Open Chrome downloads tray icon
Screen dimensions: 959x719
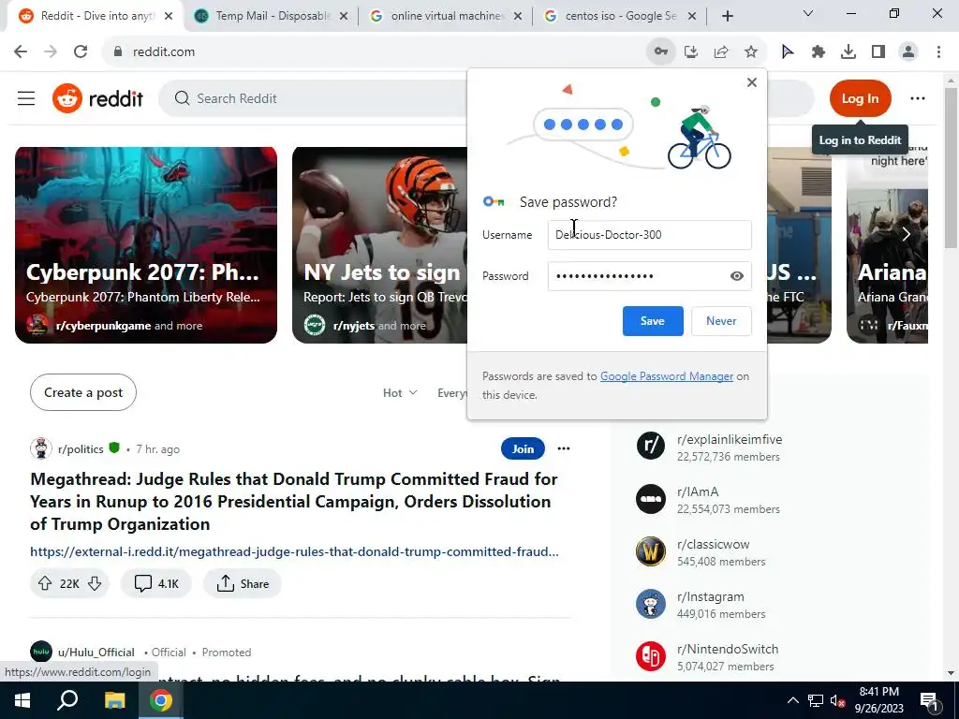[848, 52]
